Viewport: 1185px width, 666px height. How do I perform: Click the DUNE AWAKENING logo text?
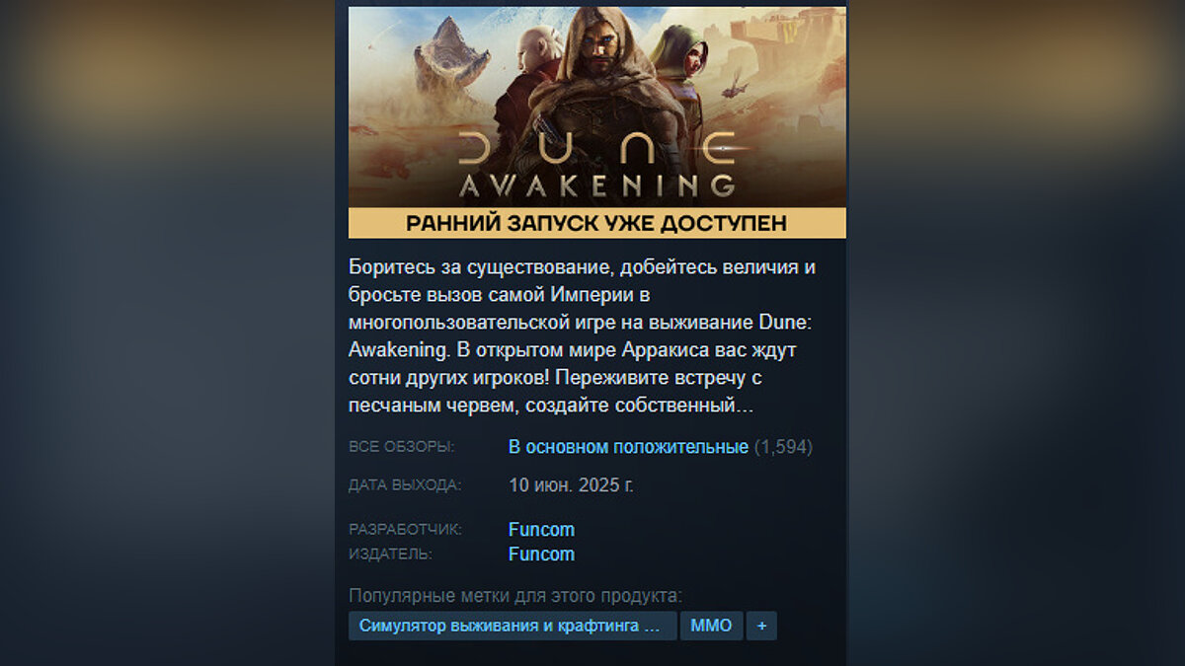click(597, 166)
